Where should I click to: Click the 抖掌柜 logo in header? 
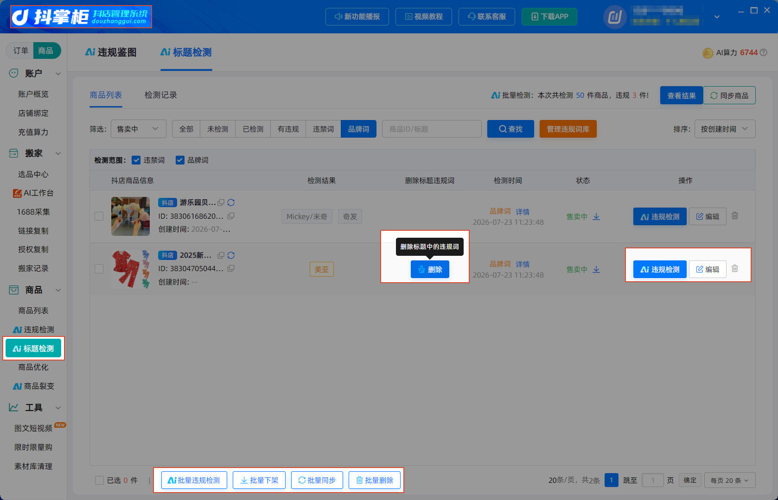click(x=81, y=17)
